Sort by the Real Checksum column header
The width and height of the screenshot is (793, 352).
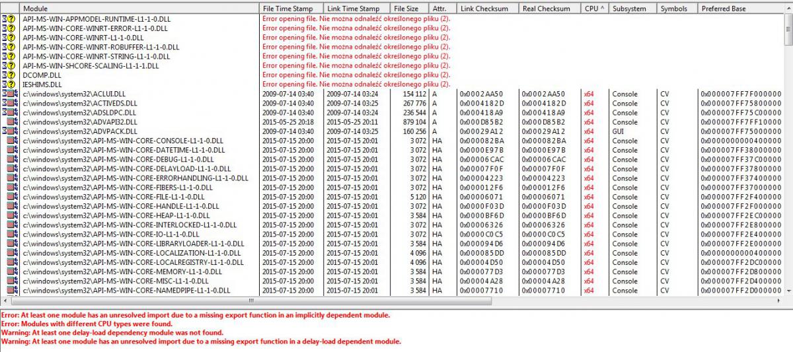(x=550, y=9)
